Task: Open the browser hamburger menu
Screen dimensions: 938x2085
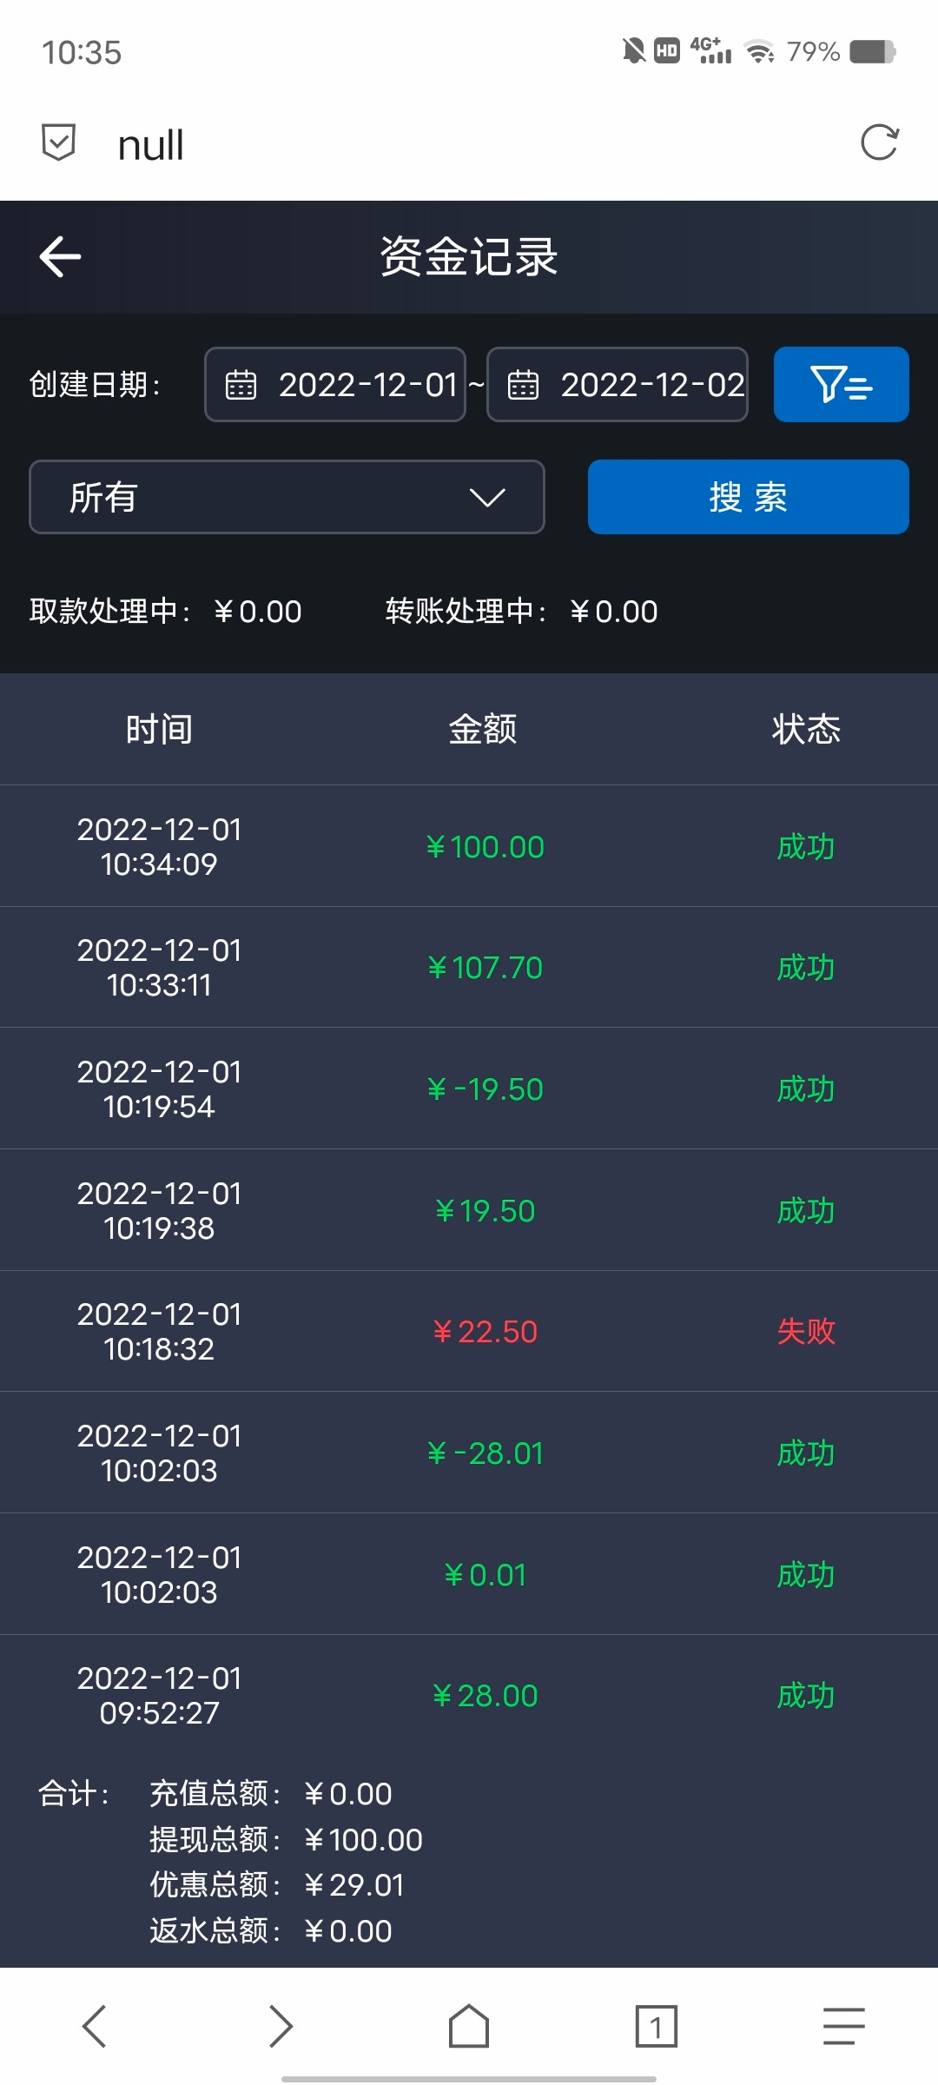Action: (x=843, y=2026)
